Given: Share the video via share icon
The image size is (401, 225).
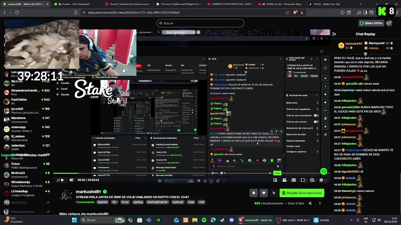Looking at the screenshot, I should [310, 203].
